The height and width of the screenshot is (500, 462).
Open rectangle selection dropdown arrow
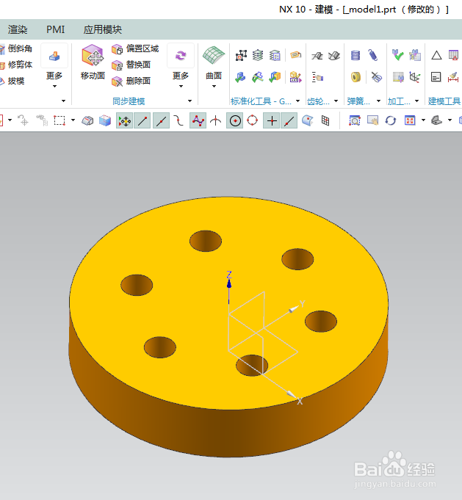73,120
